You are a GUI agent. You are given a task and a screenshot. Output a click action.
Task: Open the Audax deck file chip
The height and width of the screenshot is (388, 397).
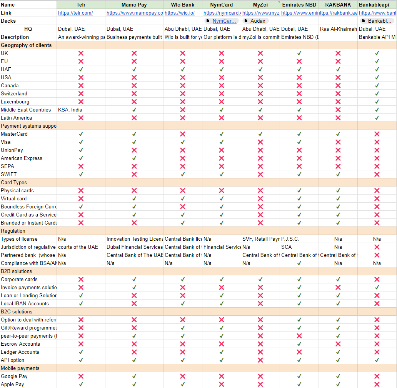[255, 21]
